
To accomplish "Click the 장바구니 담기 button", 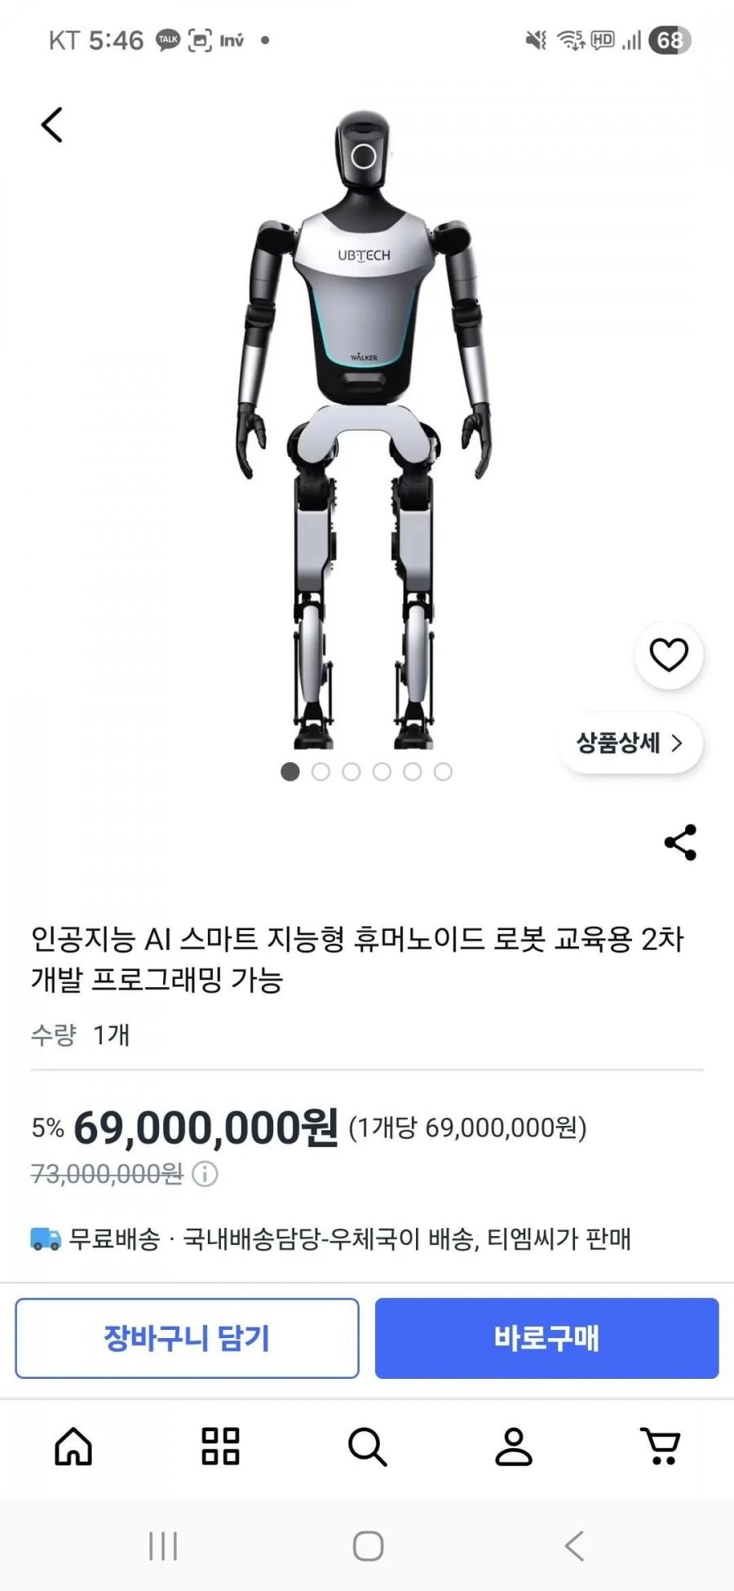I will [x=187, y=1338].
